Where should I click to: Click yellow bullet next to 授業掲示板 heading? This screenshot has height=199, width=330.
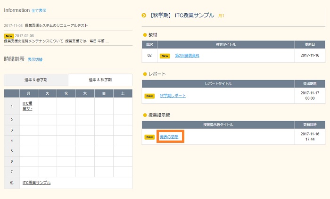point(145,115)
